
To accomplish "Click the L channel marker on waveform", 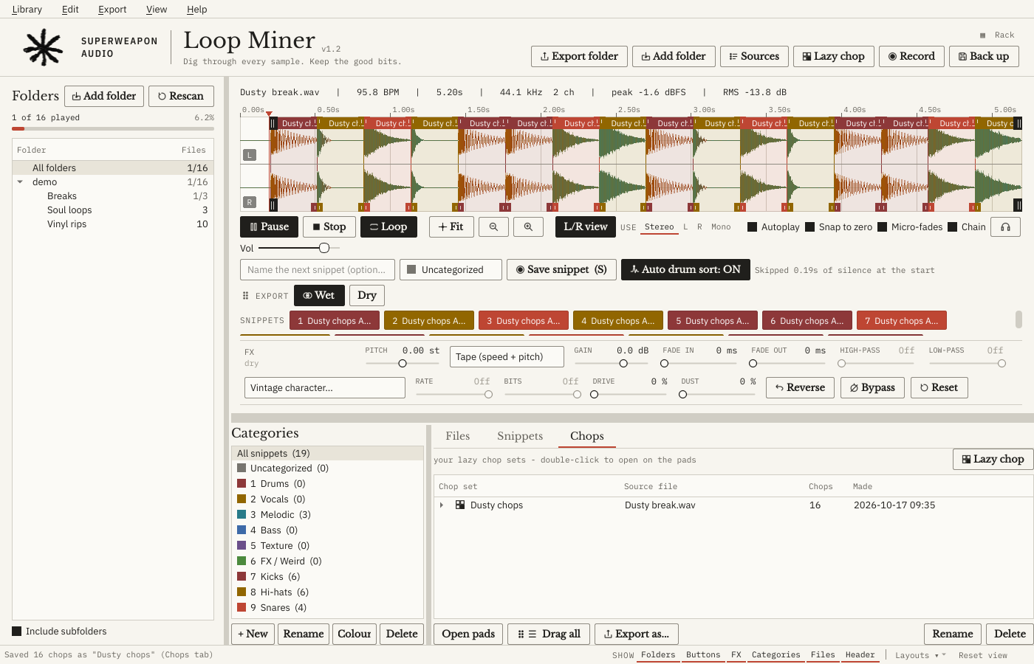I will pos(250,155).
